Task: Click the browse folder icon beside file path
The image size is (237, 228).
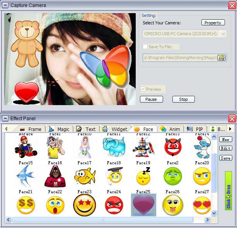Action: pos(222,58)
